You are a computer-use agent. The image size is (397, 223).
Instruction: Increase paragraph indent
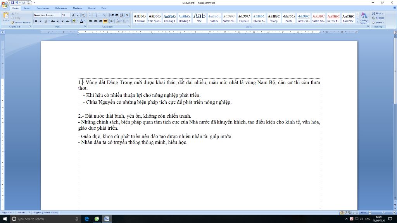(117, 15)
